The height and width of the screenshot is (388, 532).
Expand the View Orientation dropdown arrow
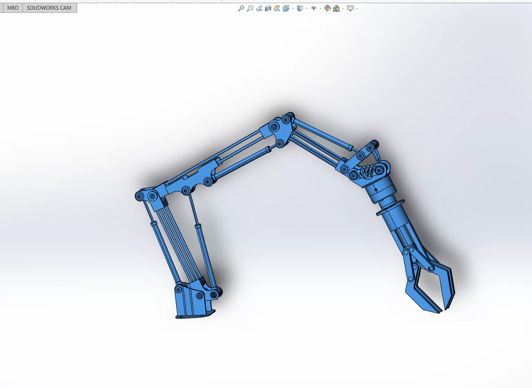coord(293,8)
